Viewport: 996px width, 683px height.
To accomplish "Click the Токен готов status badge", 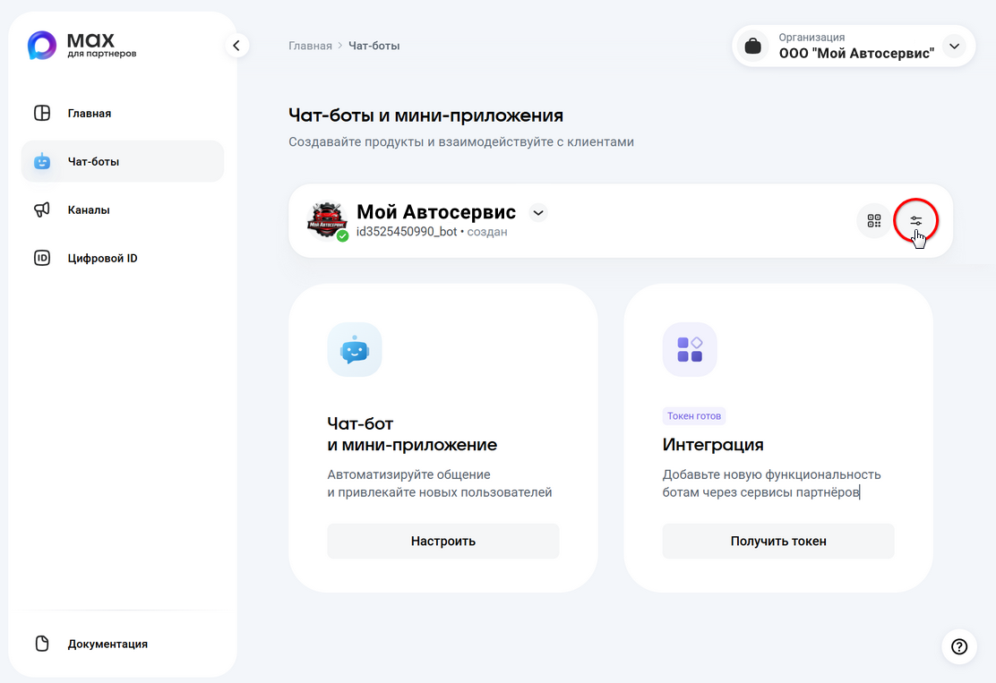I will [x=694, y=415].
